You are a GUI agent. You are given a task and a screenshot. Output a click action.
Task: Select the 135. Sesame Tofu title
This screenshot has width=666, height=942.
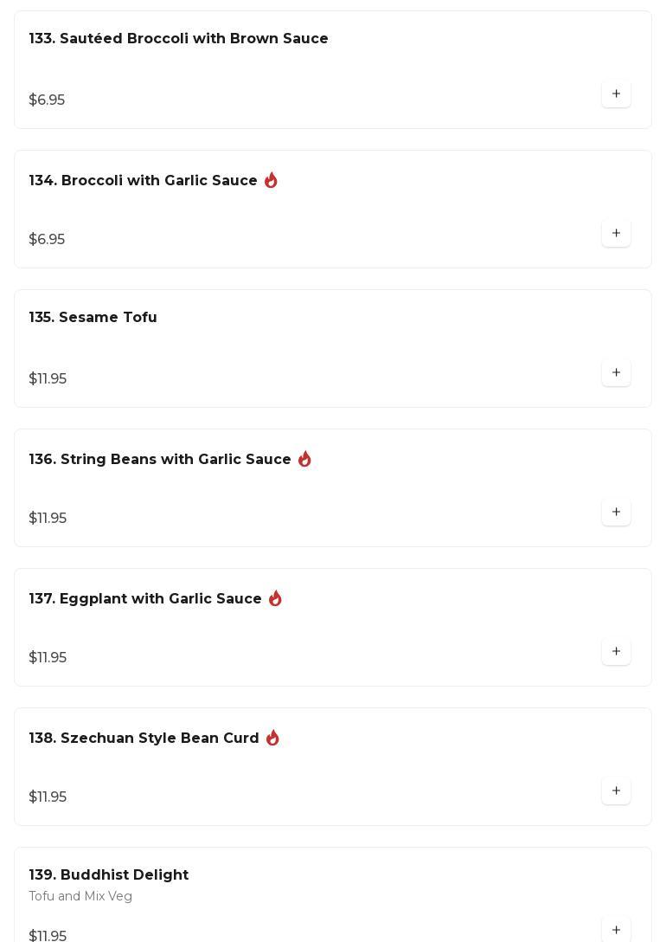93,318
